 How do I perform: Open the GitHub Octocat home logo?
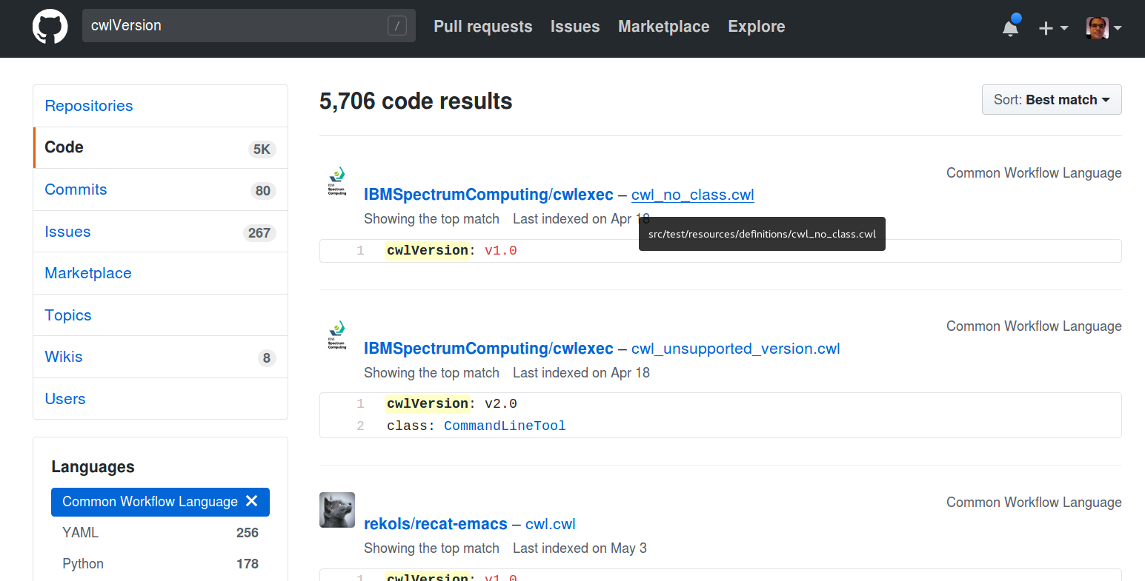click(x=50, y=27)
